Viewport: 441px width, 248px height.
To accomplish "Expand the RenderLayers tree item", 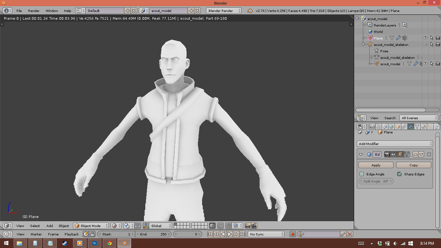I will coord(365,25).
